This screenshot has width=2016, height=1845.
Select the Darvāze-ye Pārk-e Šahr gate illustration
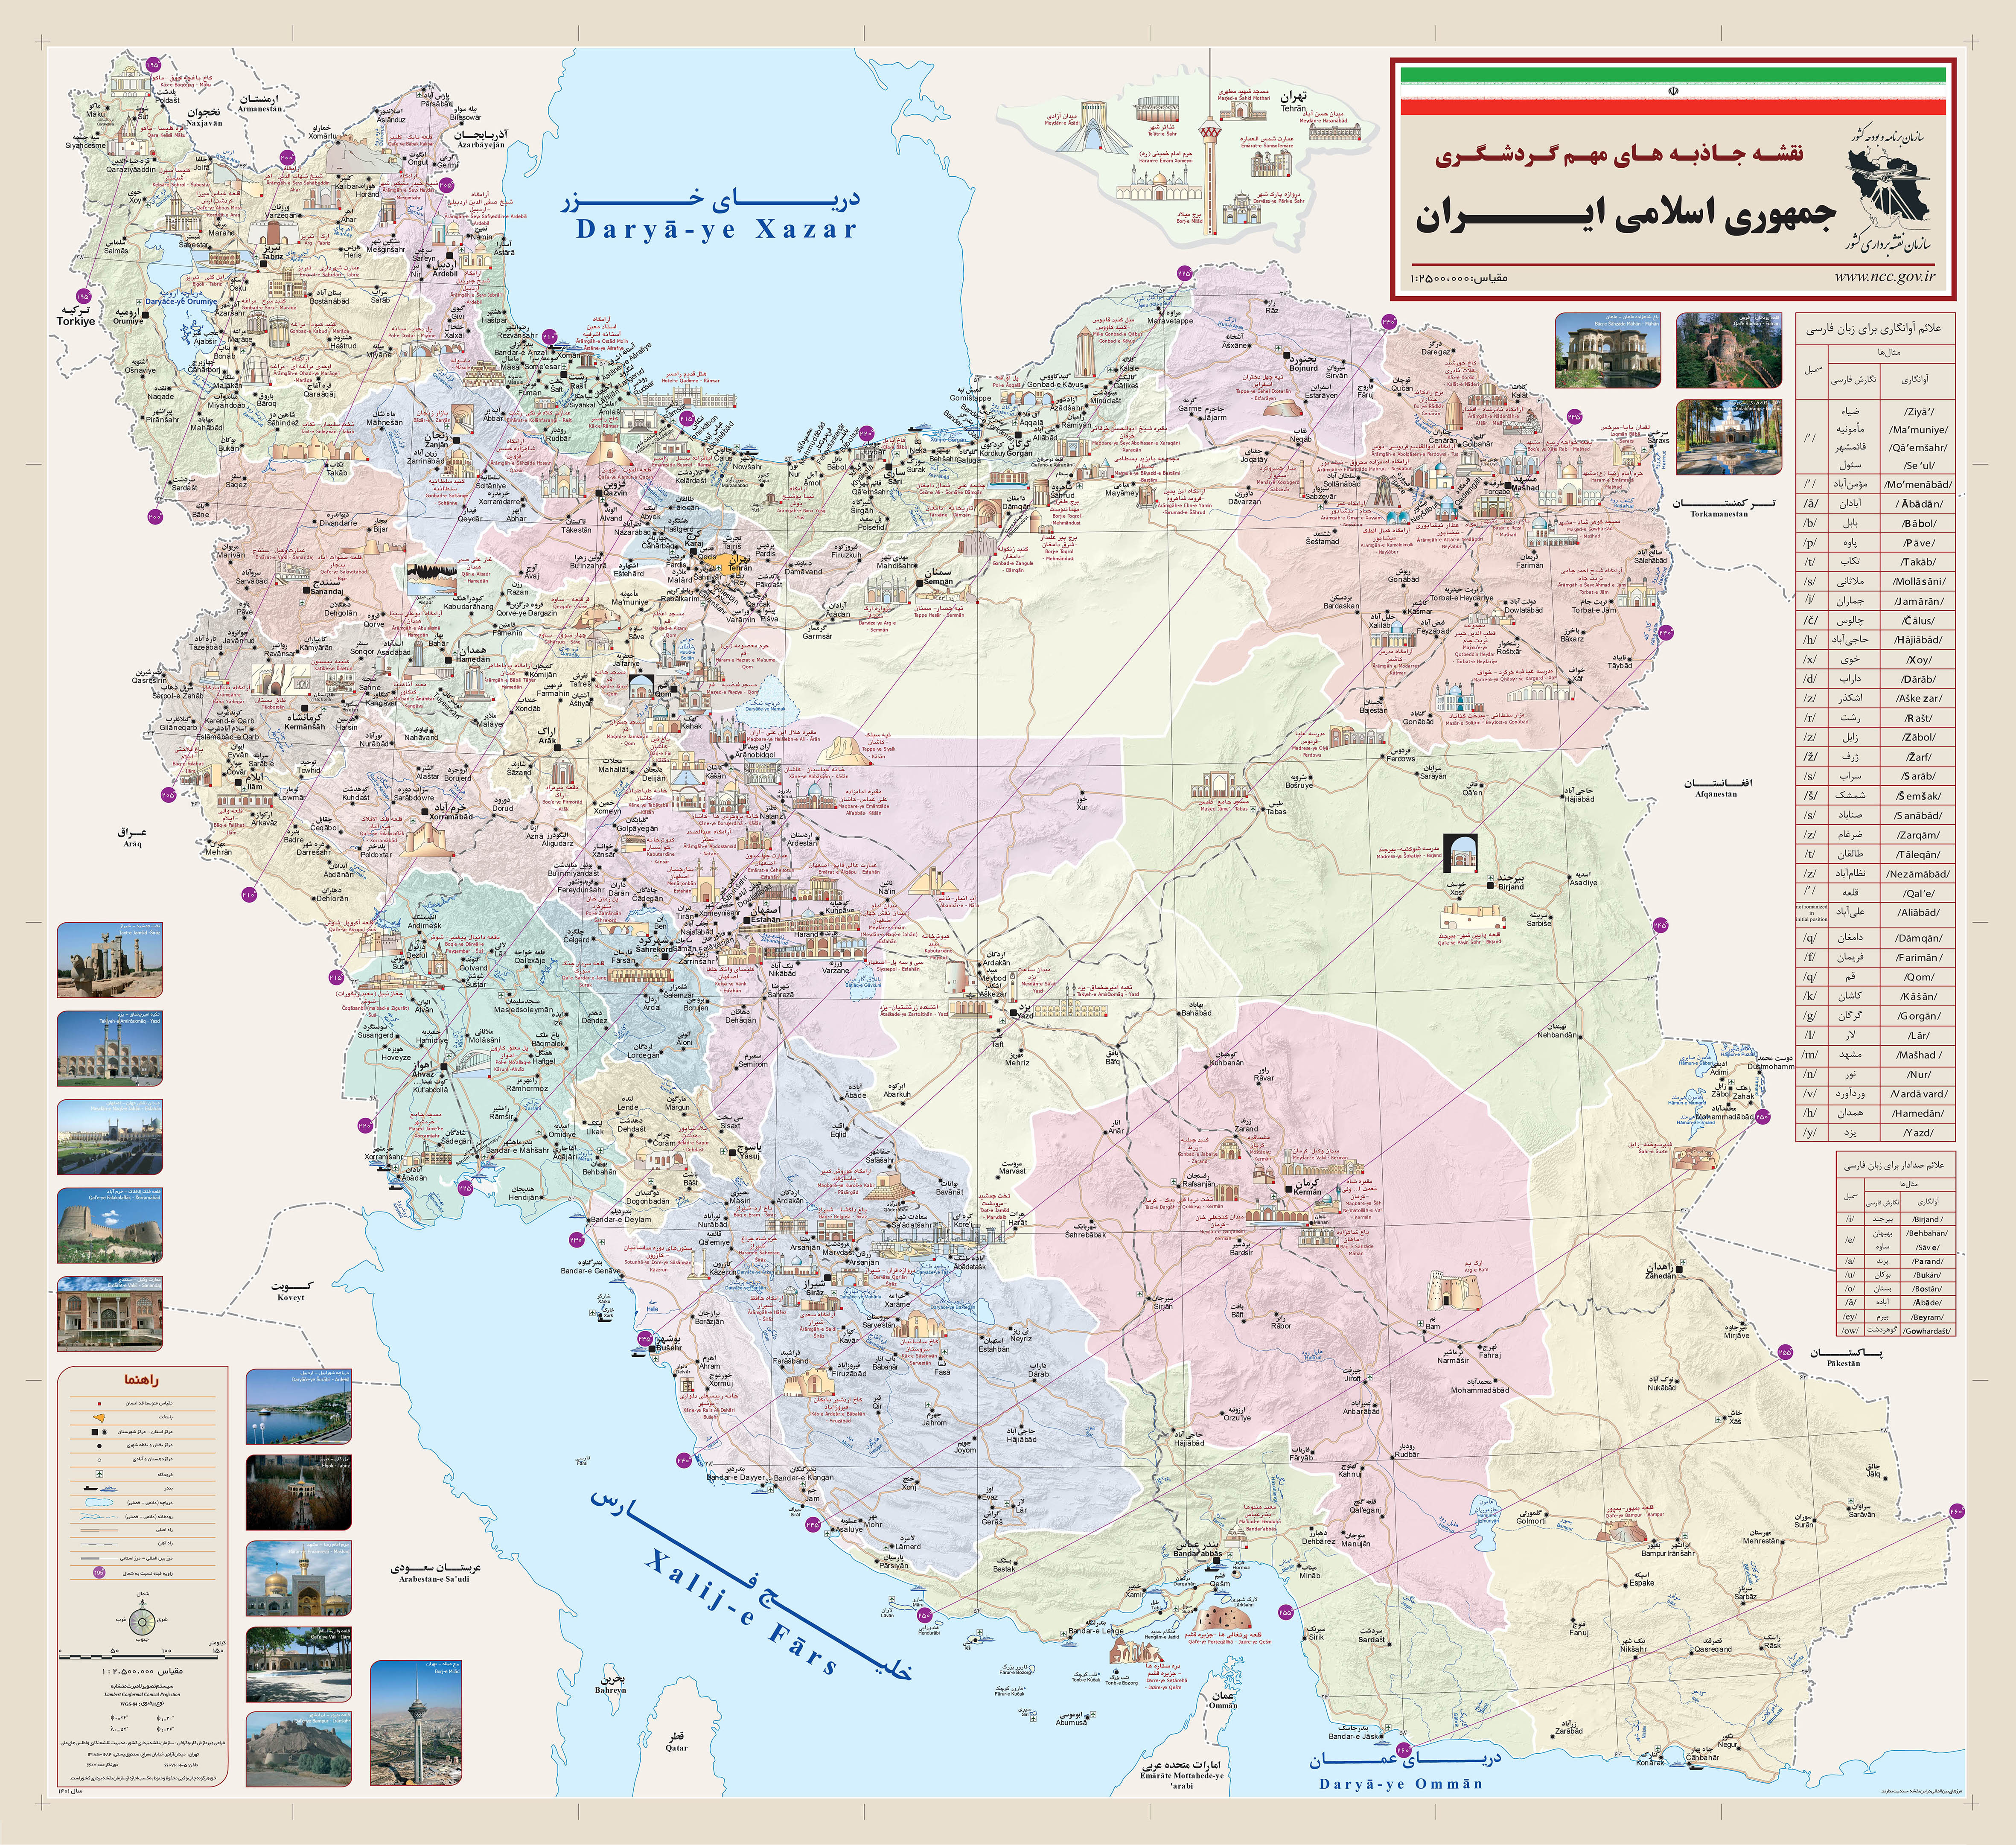pos(1242,207)
